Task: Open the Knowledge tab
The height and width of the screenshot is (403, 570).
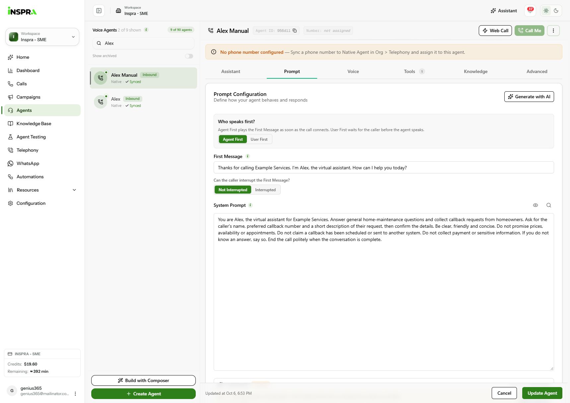Action: (x=475, y=71)
